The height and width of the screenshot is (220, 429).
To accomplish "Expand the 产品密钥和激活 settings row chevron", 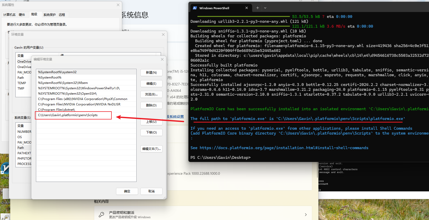I will [x=306, y=215].
